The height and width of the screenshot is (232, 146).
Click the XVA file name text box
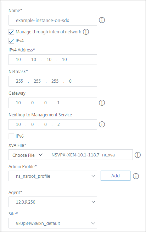coord(88,155)
